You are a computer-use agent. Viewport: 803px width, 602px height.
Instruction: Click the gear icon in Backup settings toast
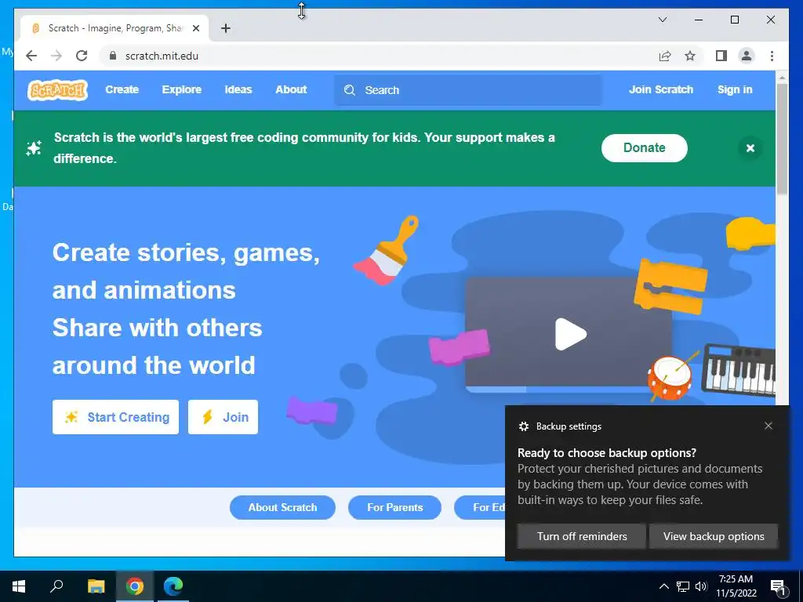(x=523, y=426)
